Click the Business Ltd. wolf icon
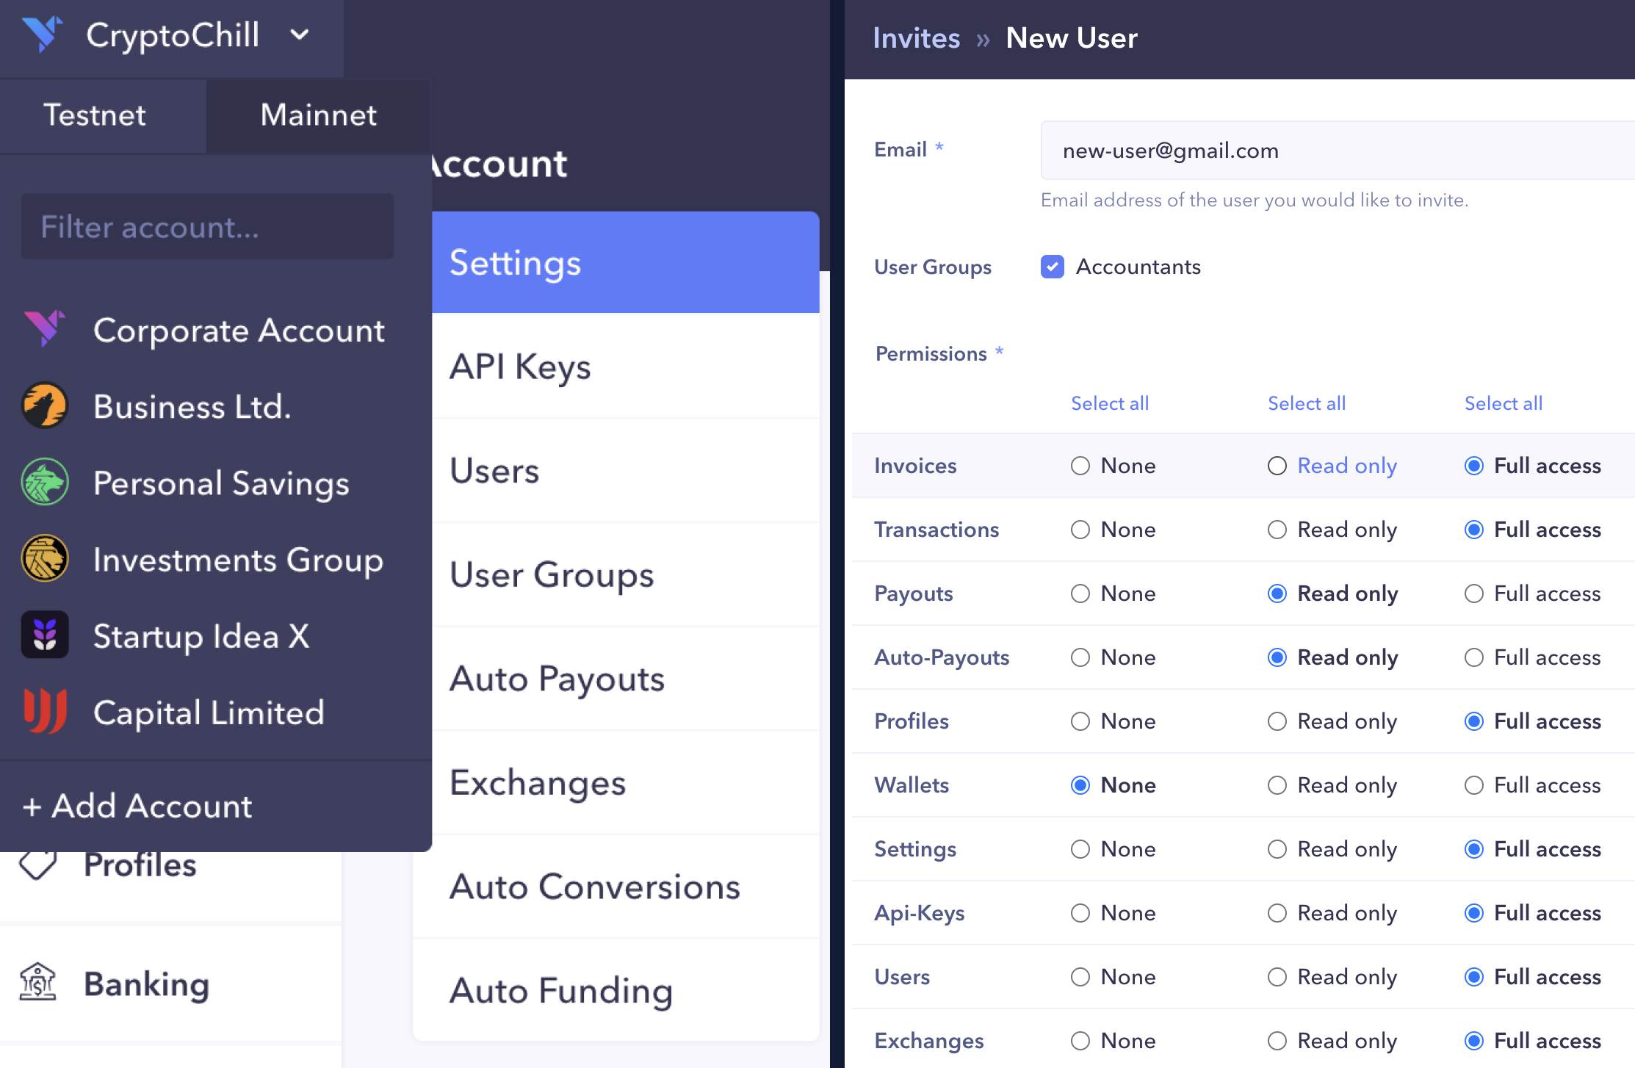The width and height of the screenshot is (1635, 1068). (x=44, y=405)
